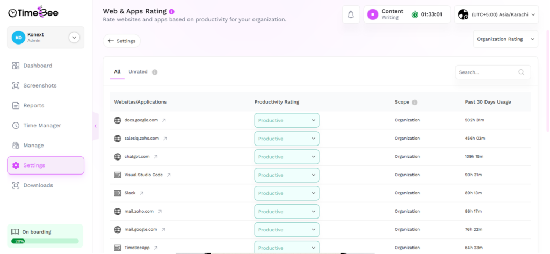Click the KO avatar for Konext
Screen dimensions: 550x254
18,37
